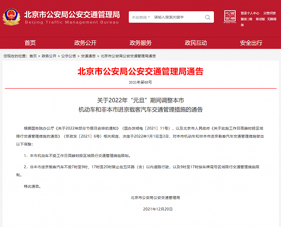Open the 政民互动 navigation menu

tap(196, 43)
